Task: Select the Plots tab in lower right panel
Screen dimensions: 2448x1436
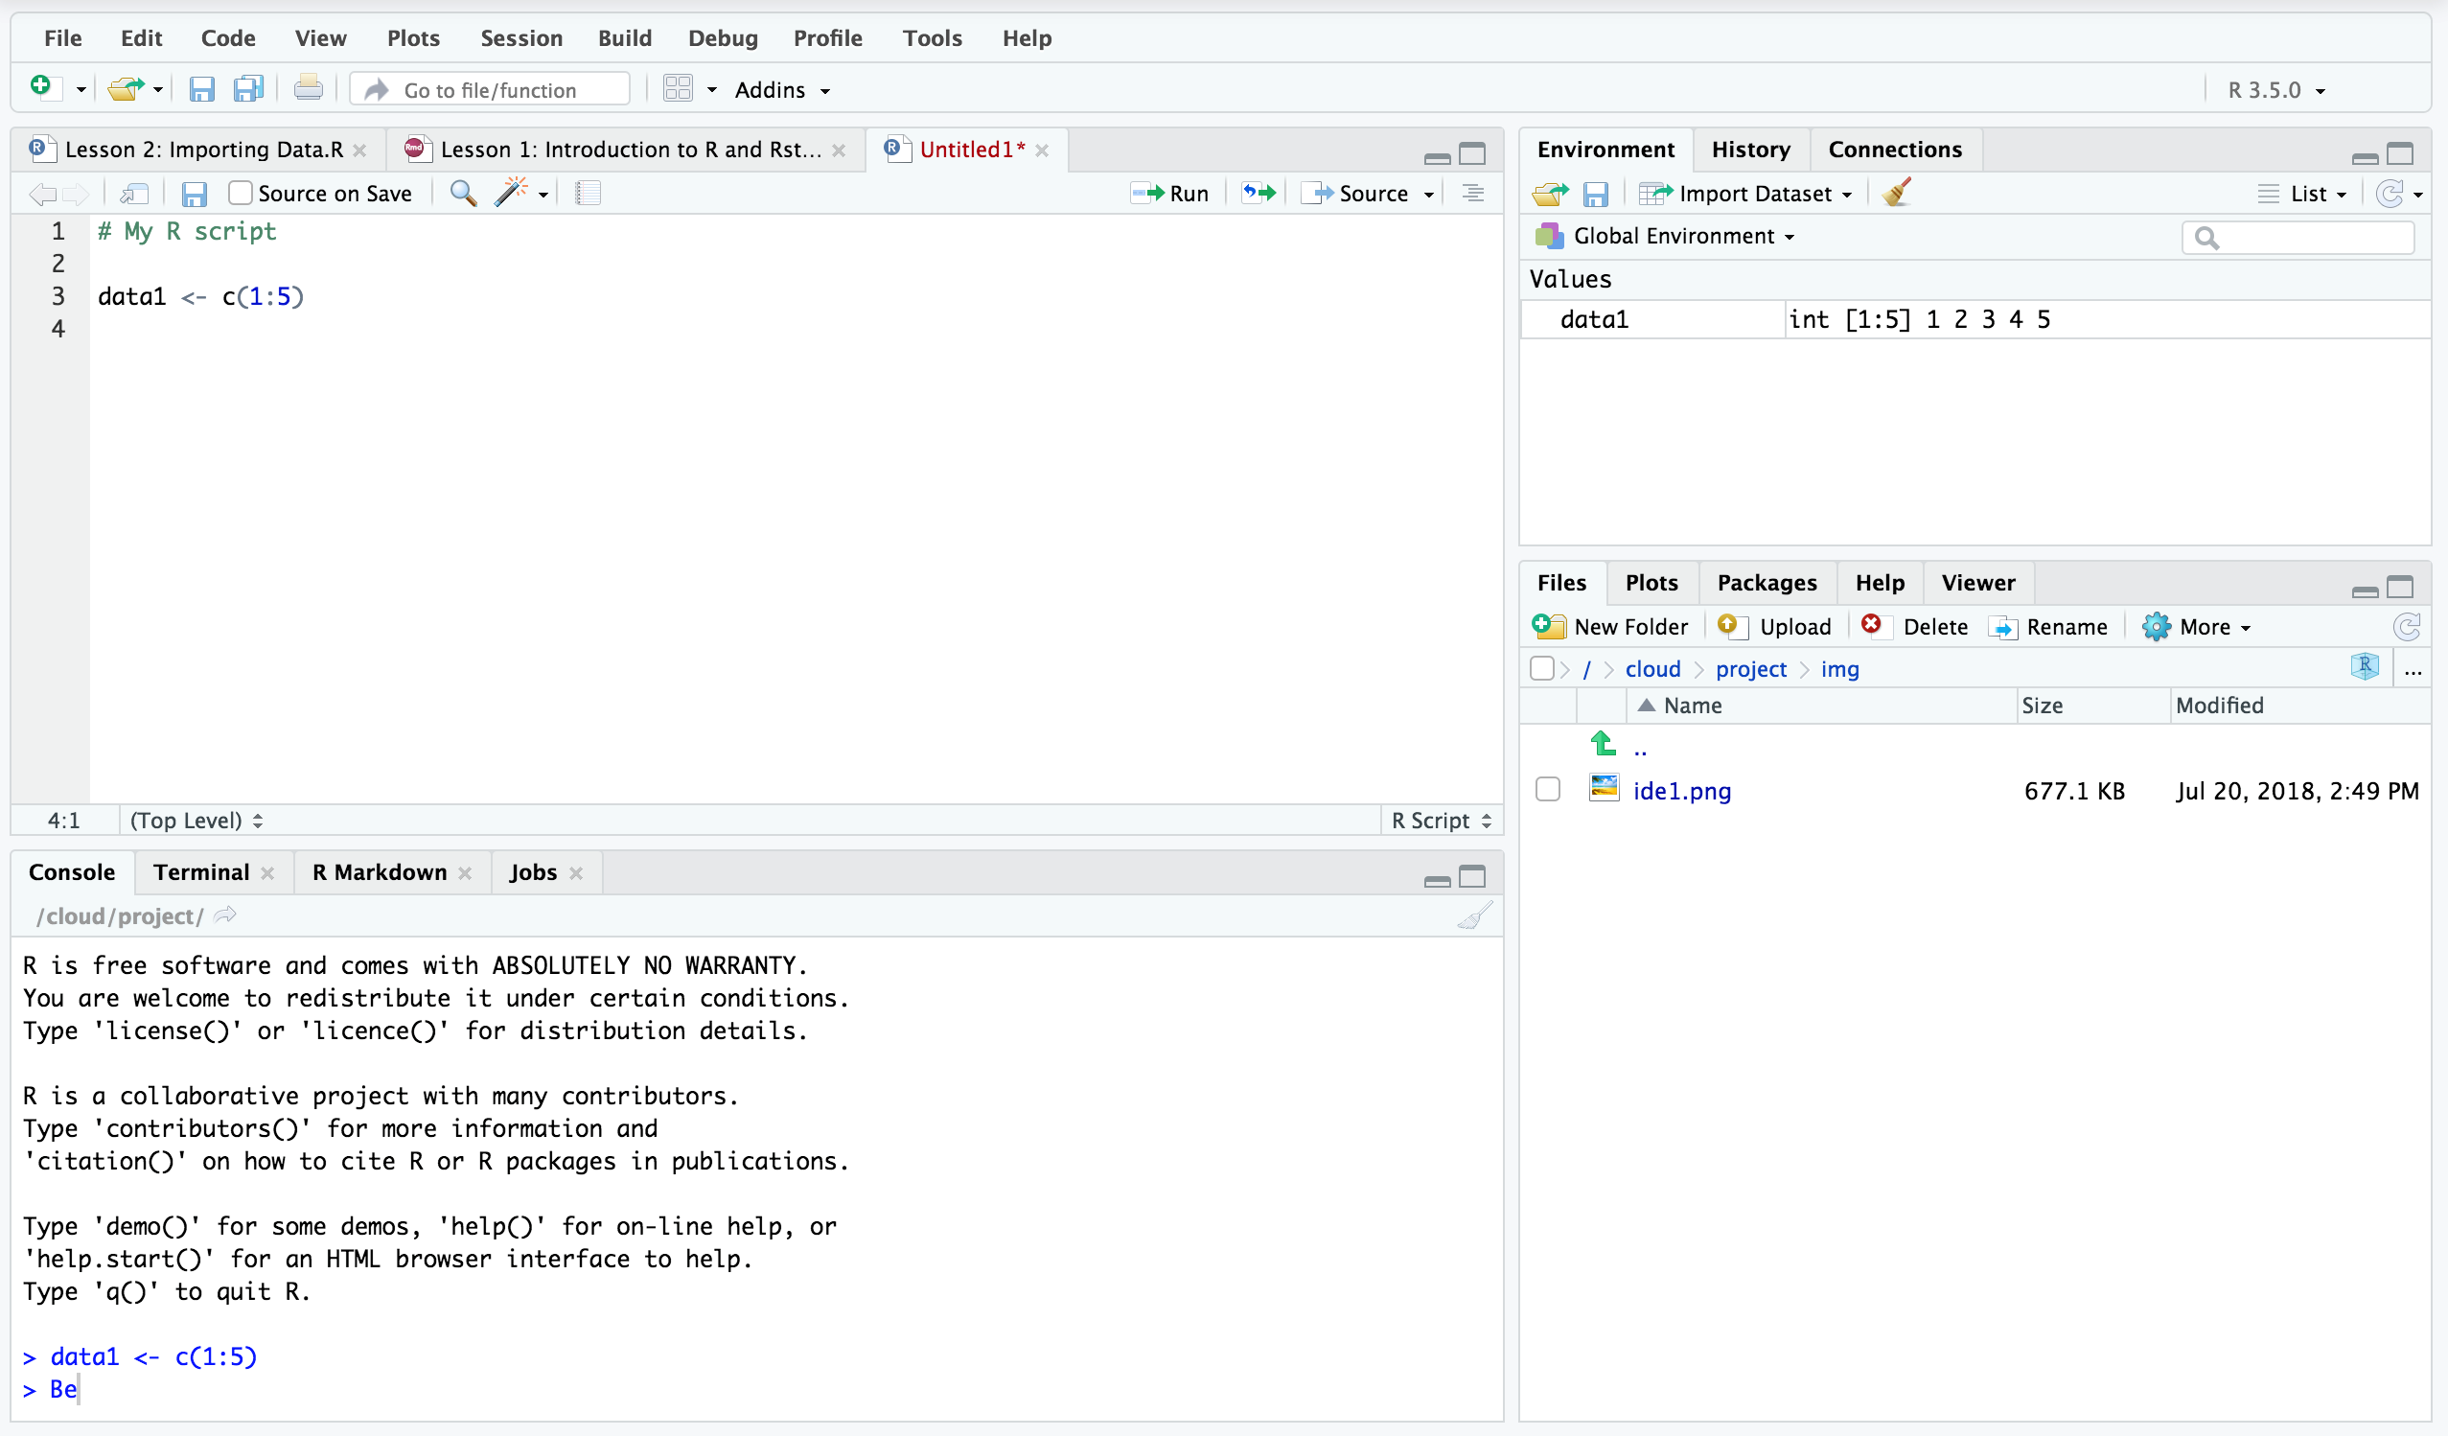Action: (x=1649, y=583)
